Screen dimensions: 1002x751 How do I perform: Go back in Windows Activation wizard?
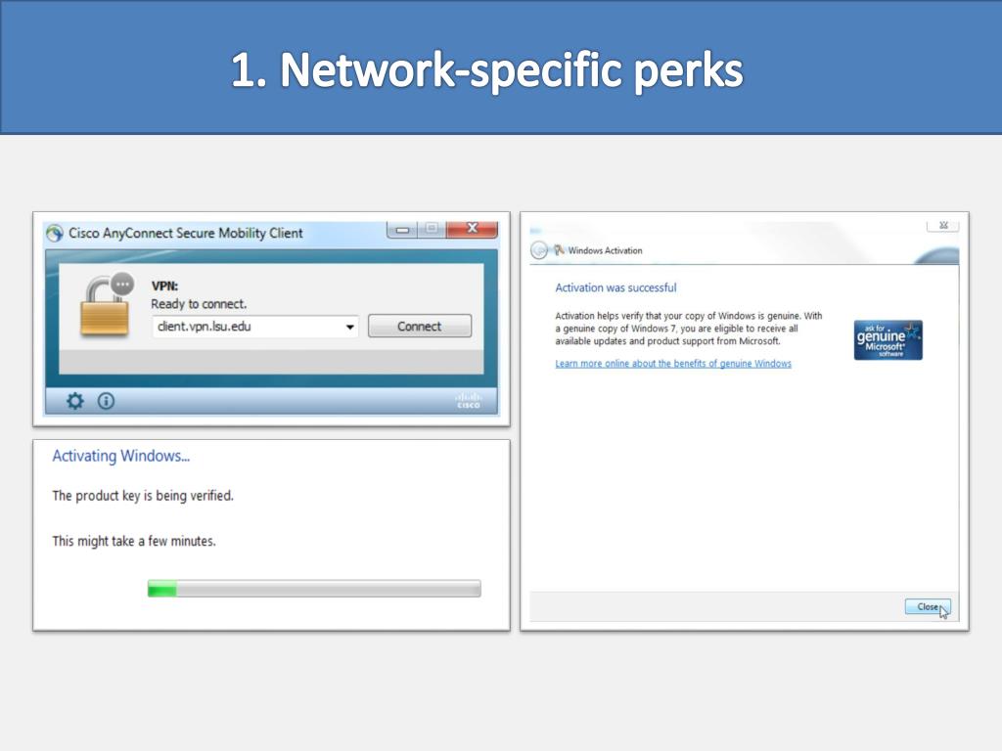pos(539,250)
